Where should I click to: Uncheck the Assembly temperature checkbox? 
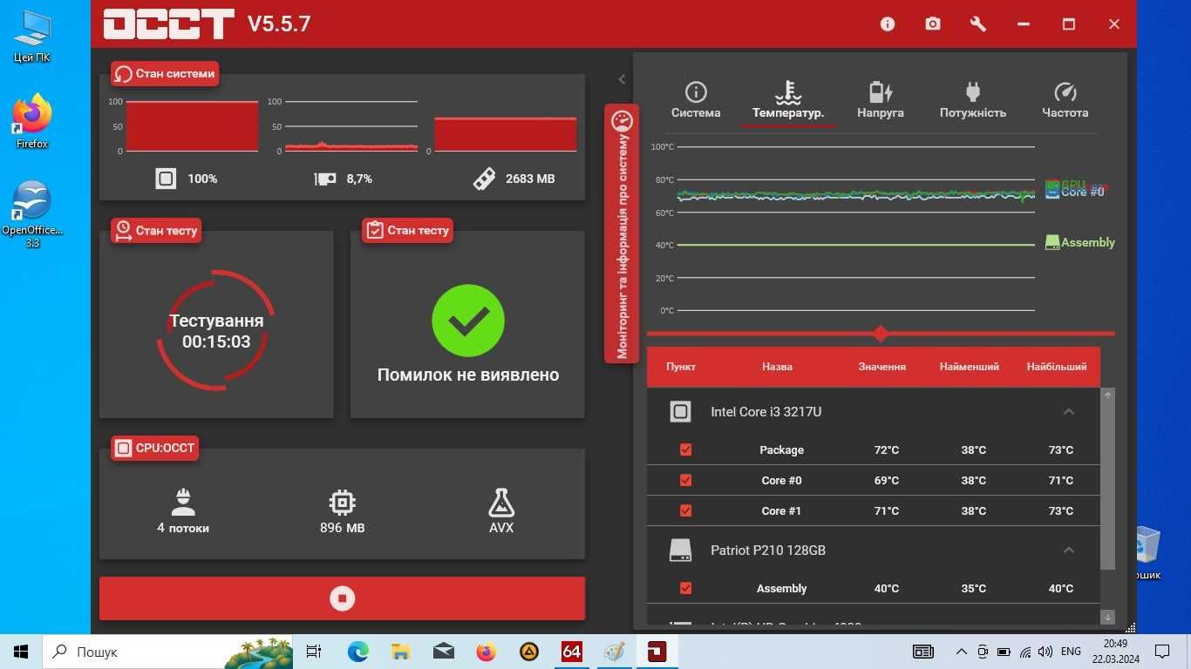pos(685,588)
